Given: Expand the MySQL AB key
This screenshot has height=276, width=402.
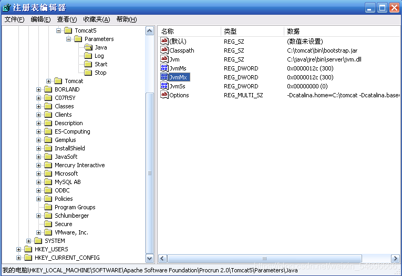Looking at the screenshot, I should pos(38,182).
